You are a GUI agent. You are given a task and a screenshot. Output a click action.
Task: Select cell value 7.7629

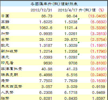click(71, 81)
